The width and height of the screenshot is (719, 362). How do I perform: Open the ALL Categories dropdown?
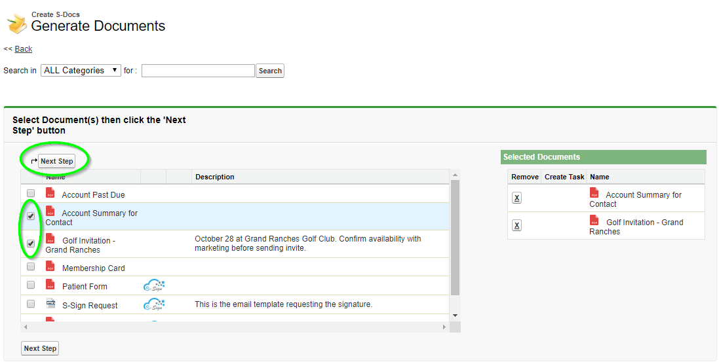click(x=81, y=70)
